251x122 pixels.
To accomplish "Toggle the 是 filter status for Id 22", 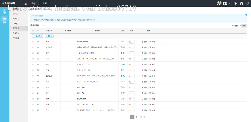I will click(x=123, y=64).
